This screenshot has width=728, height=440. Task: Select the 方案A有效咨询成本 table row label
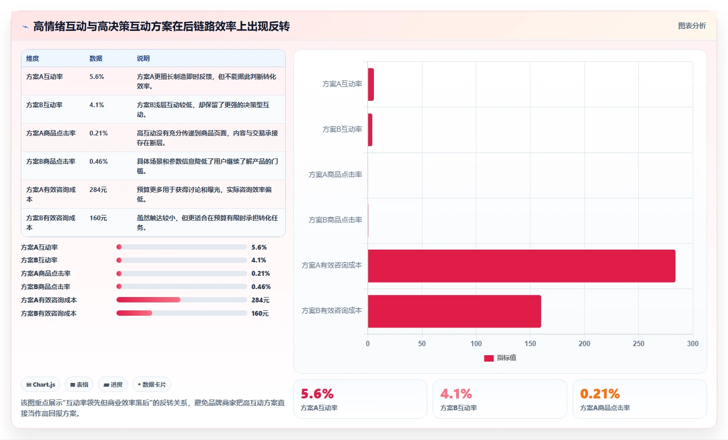tap(51, 194)
